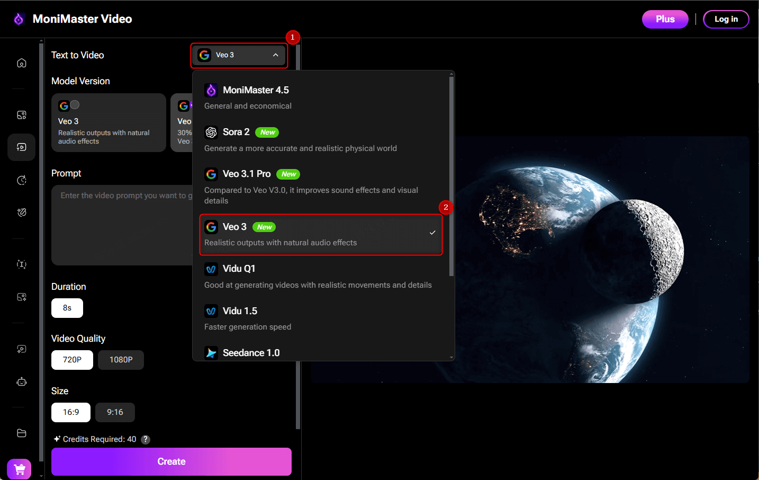Select the highlighted Text to Video sidebar icon
Screen dimensions: 759x480
pos(21,147)
